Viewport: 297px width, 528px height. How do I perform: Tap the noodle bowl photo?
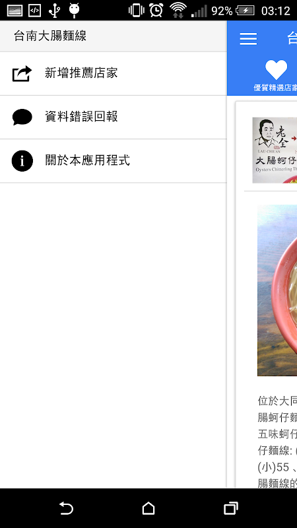(x=277, y=290)
